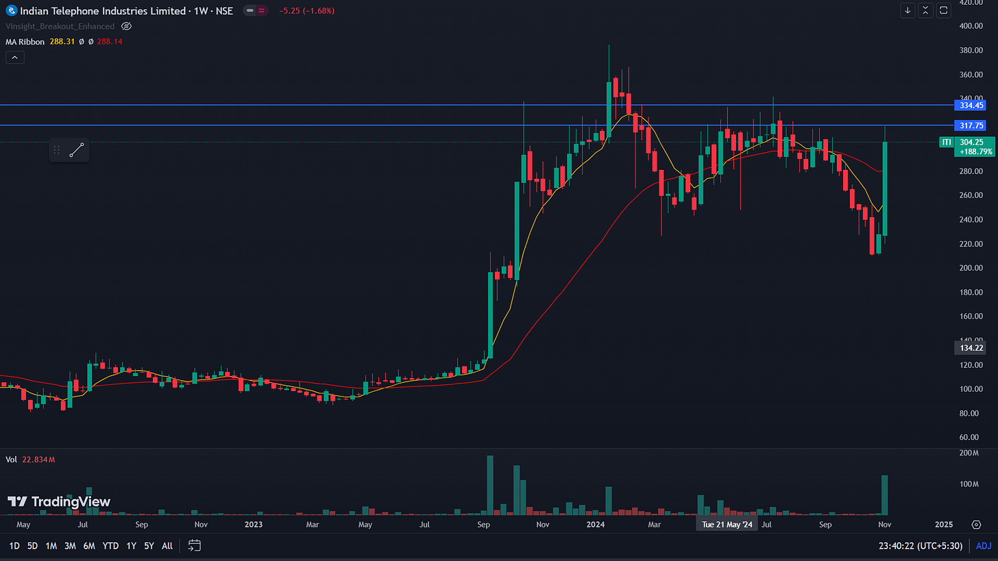Click the 2023 label on time axis
This screenshot has height=561, width=998.
click(253, 525)
